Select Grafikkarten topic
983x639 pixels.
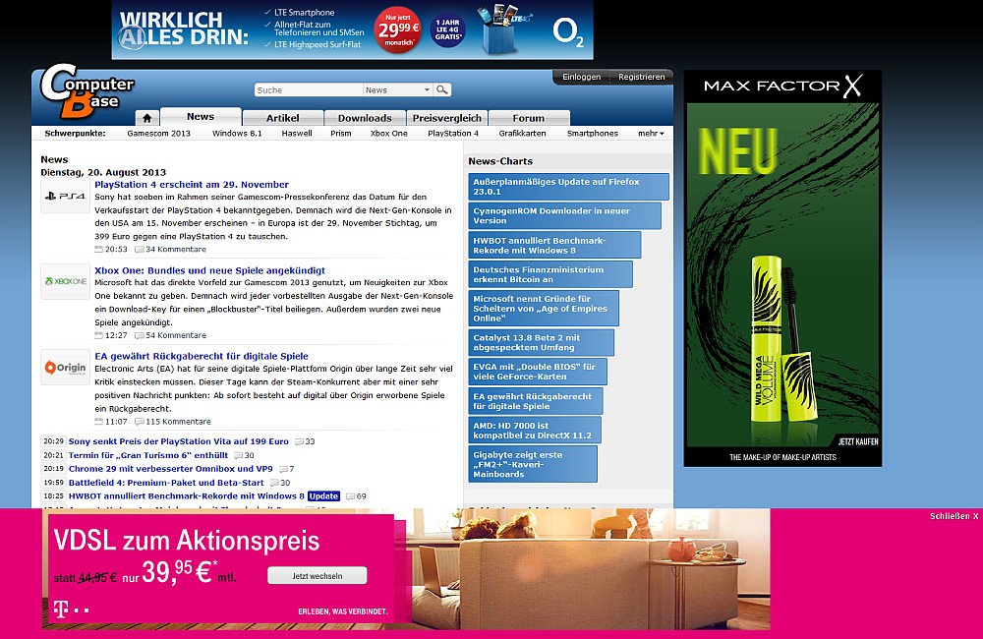(522, 133)
